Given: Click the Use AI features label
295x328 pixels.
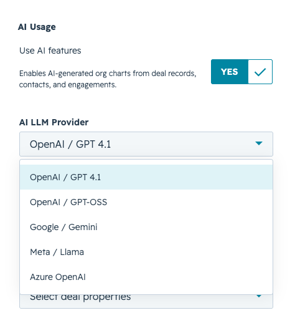Looking at the screenshot, I should click(50, 51).
